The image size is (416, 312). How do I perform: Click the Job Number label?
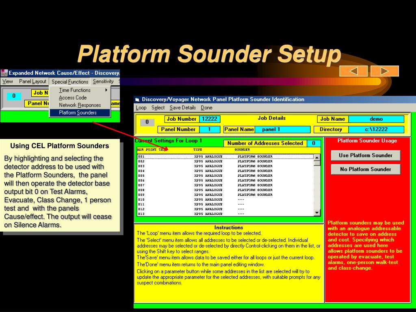[182, 119]
